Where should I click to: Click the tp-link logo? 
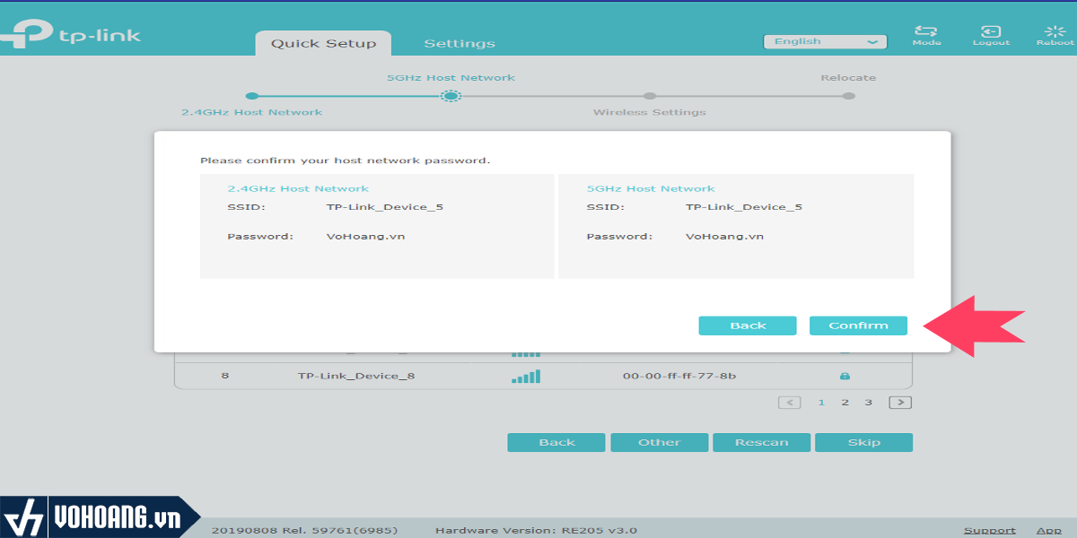point(70,36)
